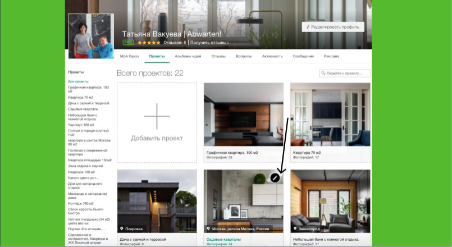
Task: Click the location pin next to Покровка
Action: (122, 228)
